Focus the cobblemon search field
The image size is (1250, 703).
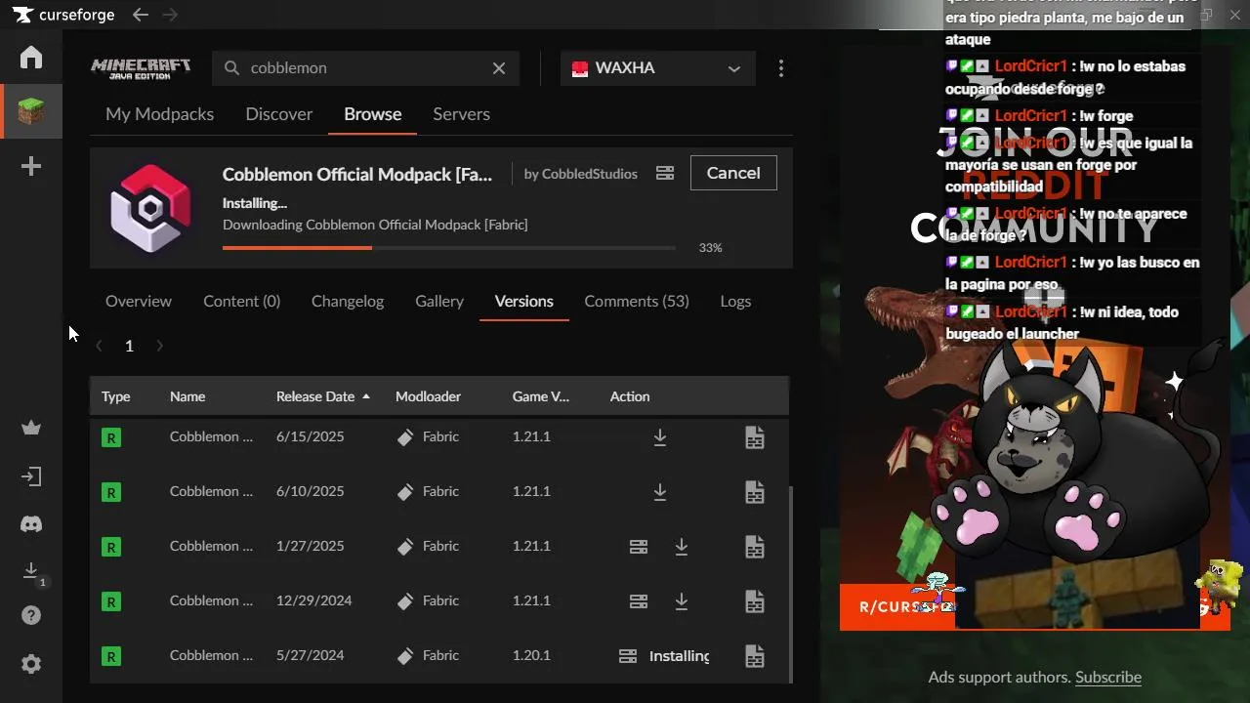point(366,68)
